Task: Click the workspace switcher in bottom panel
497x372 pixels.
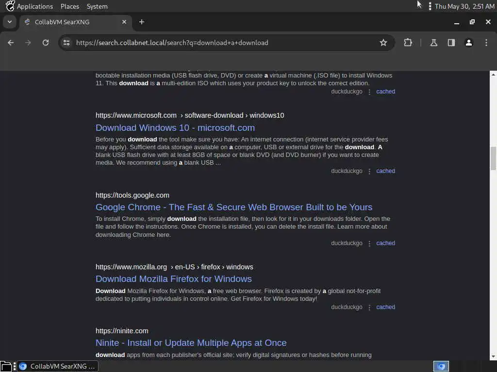Action: point(441,366)
